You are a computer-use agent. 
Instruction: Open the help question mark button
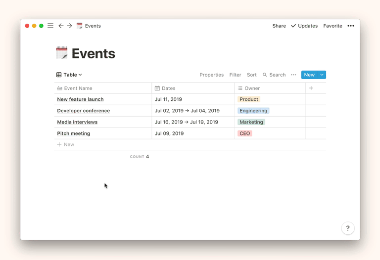click(x=348, y=228)
